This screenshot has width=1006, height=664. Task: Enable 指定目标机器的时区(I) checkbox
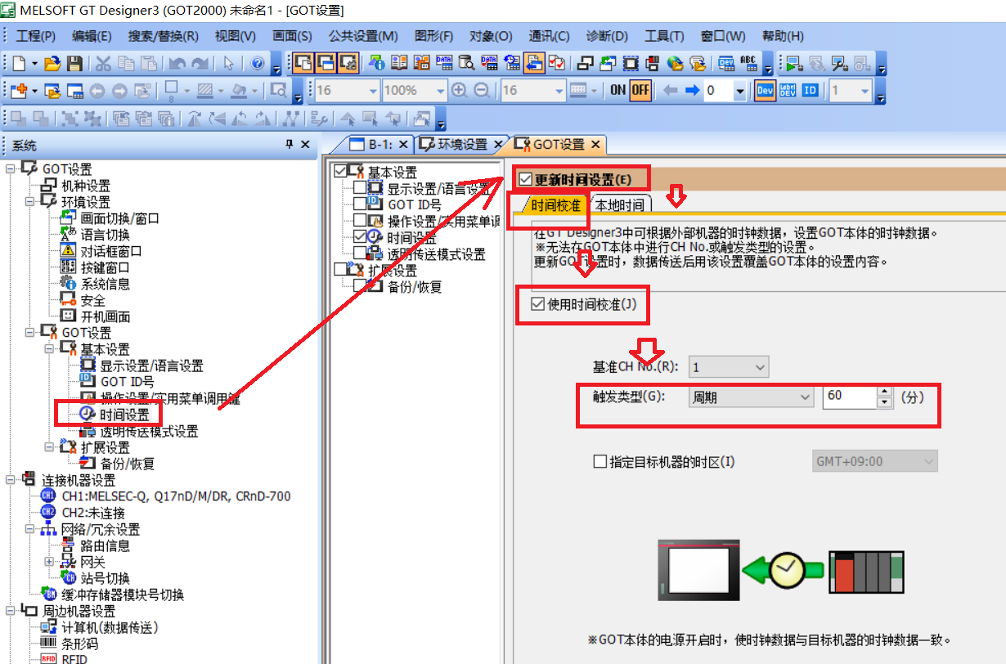600,462
